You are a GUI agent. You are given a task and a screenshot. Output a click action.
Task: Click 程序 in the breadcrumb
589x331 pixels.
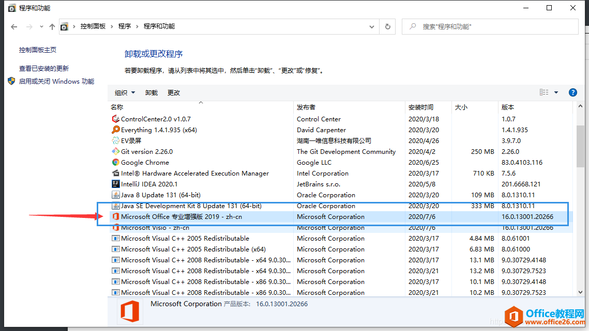click(125, 26)
